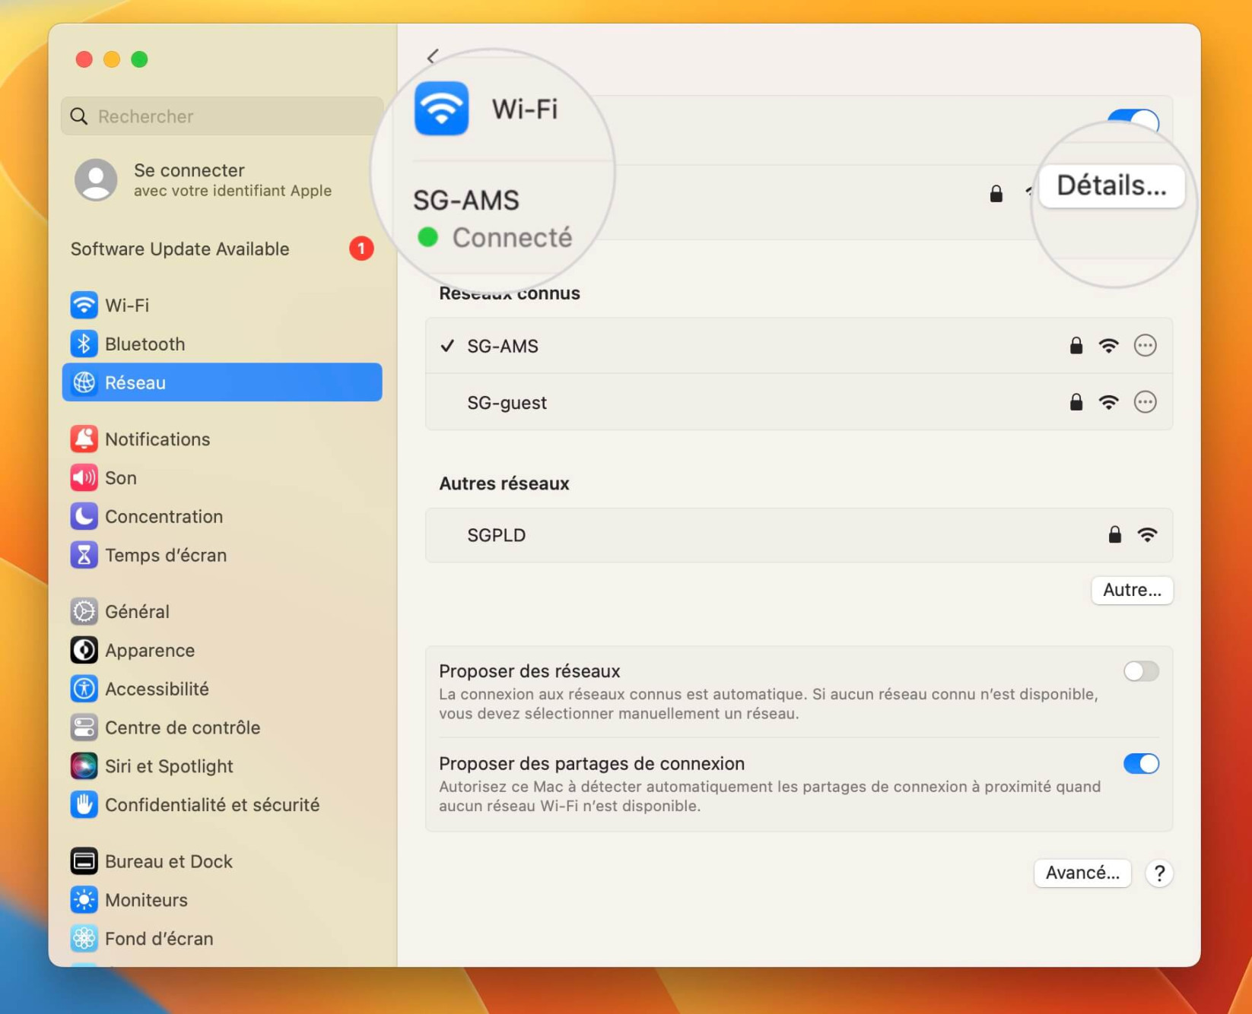Screen dimensions: 1252x1014
Task: Click the large Wi-Fi header icon
Action: [441, 109]
